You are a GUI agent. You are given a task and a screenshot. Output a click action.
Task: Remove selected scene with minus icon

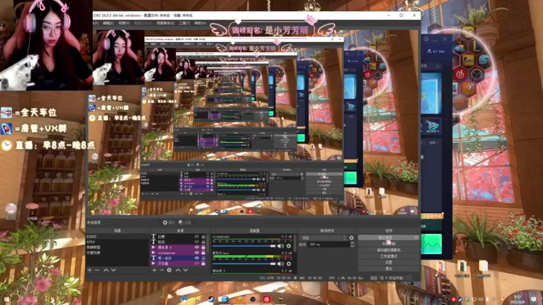(x=97, y=270)
